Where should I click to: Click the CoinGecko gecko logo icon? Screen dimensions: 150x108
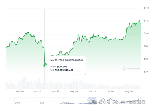click(124, 68)
